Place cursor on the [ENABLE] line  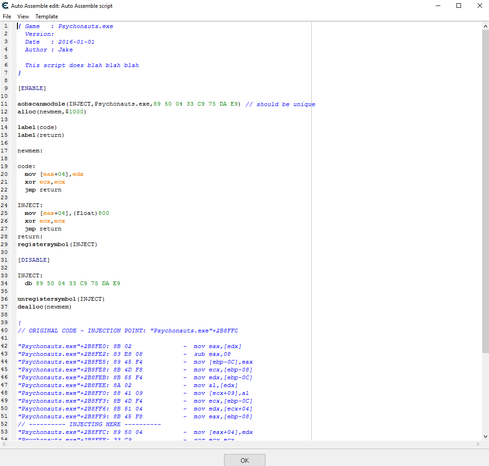32,88
